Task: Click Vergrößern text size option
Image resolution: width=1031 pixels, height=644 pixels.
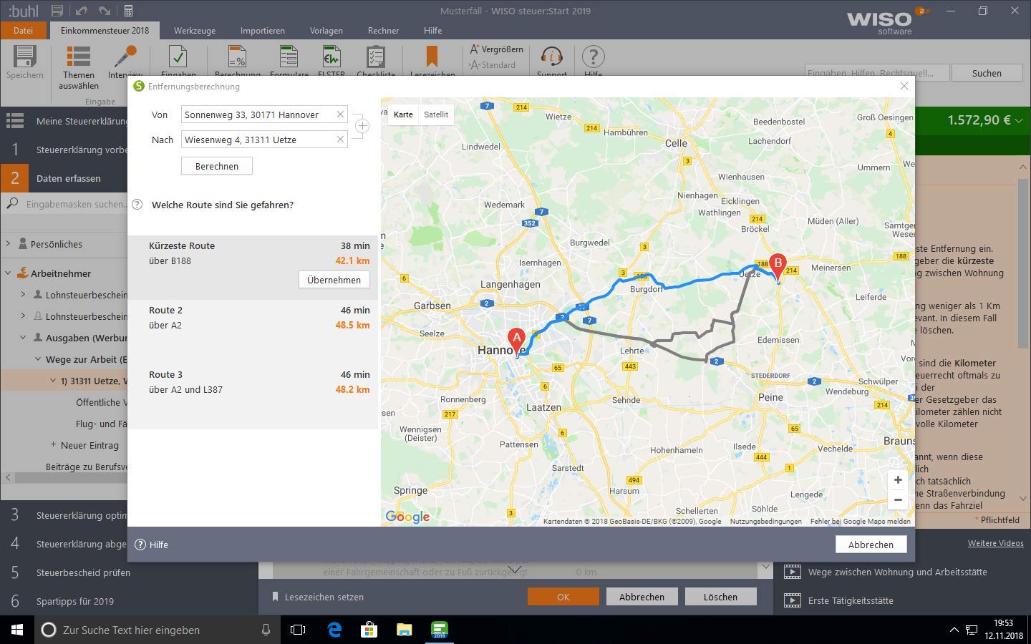Action: [495, 49]
